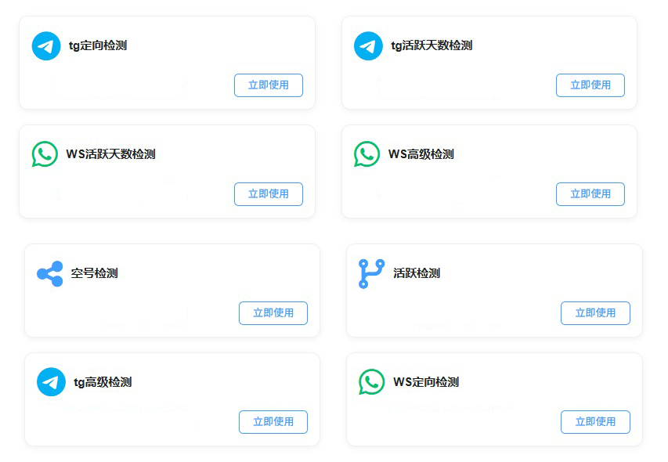This screenshot has height=462, width=668.
Task: Select the 空号检测 card title
Action: point(94,273)
